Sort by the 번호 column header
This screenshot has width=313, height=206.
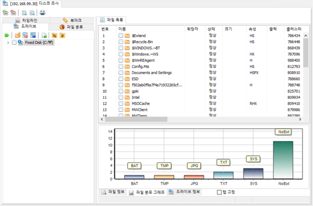(x=108, y=29)
